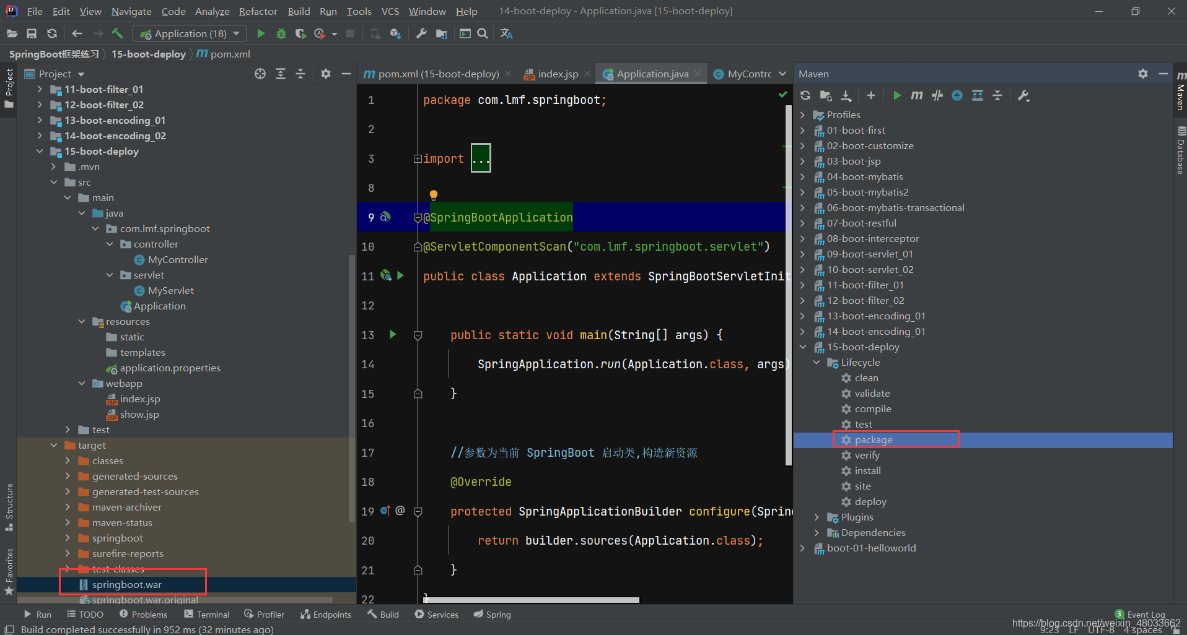This screenshot has height=635, width=1187.
Task: Open the VCS menu
Action: (390, 11)
